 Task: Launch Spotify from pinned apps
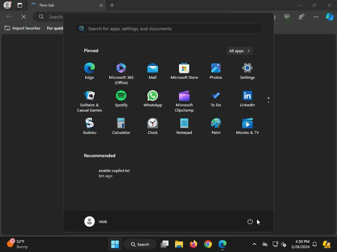[121, 99]
